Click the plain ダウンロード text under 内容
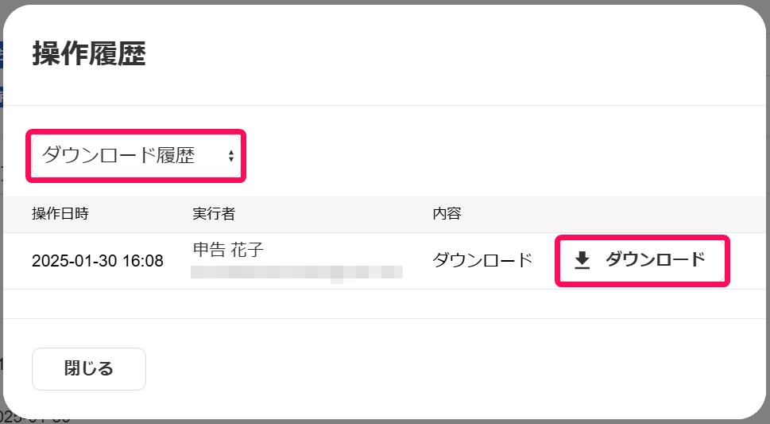Viewport: 770px width, 424px height. tap(482, 260)
